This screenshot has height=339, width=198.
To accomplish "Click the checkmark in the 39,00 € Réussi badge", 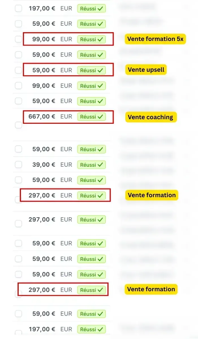I will [100, 165].
